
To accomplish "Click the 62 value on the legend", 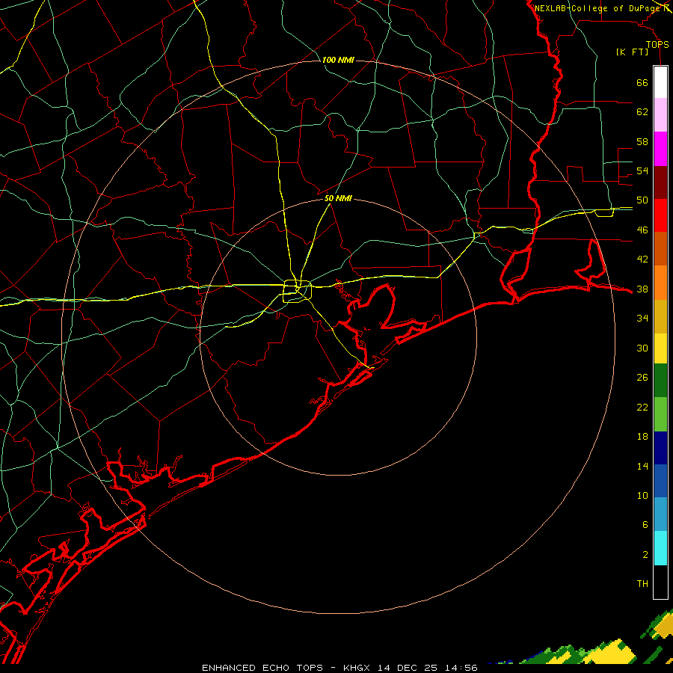I will click(x=642, y=112).
